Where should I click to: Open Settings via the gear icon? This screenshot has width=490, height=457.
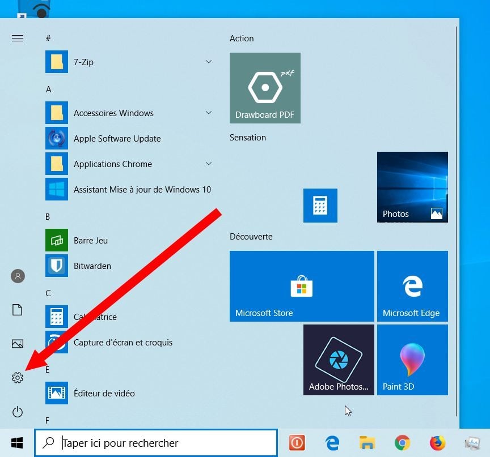point(18,378)
